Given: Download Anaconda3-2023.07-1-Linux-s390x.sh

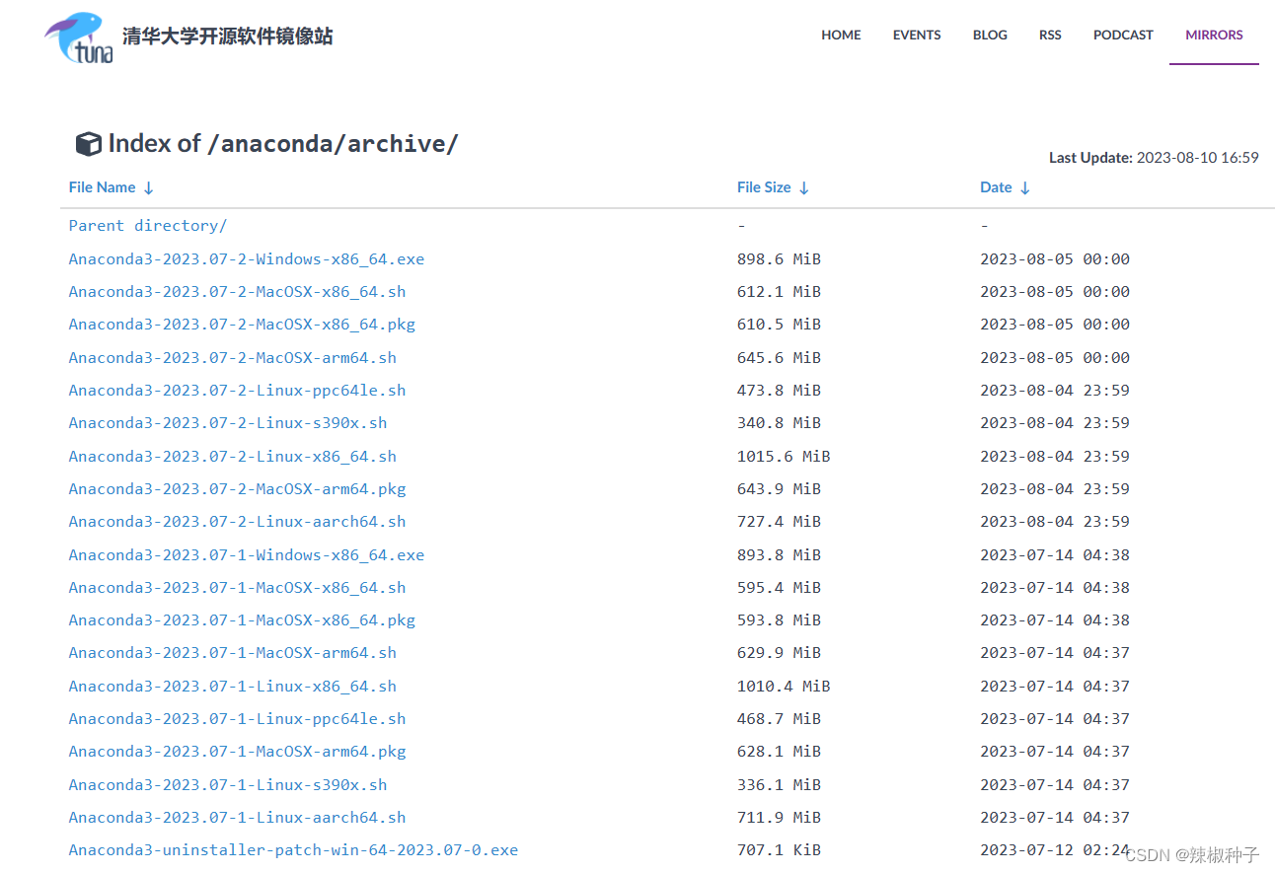Looking at the screenshot, I should [x=228, y=785].
